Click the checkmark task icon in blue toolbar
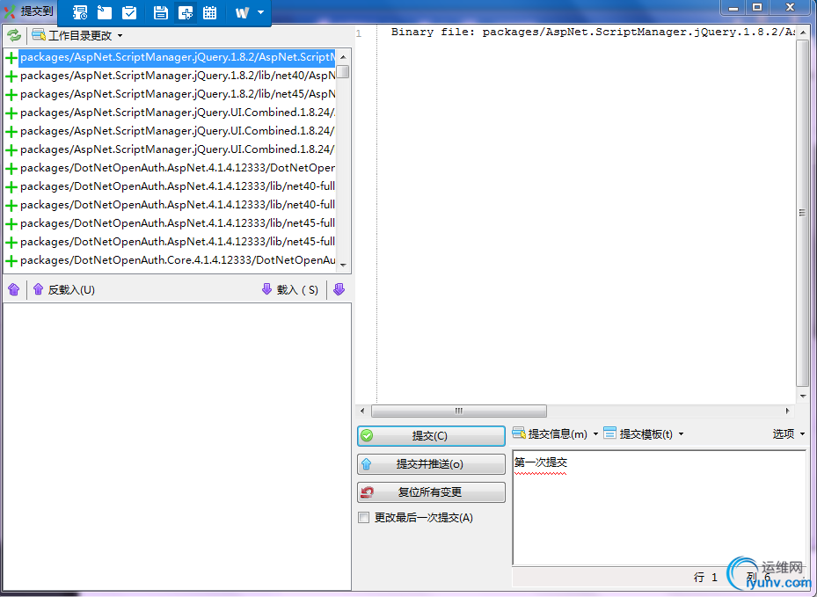The height and width of the screenshot is (597, 817). tap(129, 12)
